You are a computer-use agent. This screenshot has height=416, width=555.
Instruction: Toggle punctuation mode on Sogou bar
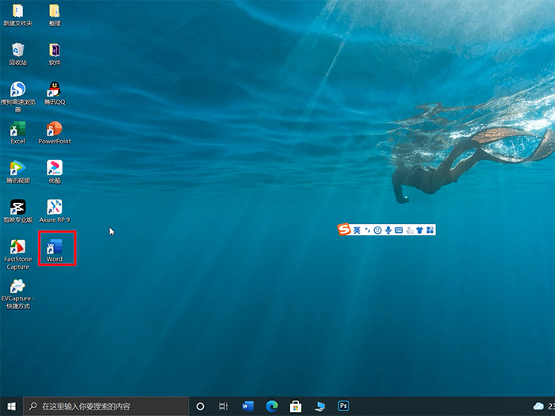[x=368, y=231]
